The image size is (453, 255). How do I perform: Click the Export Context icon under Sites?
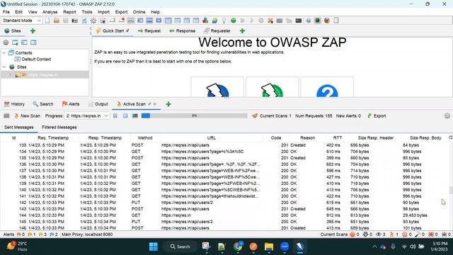point(33,42)
